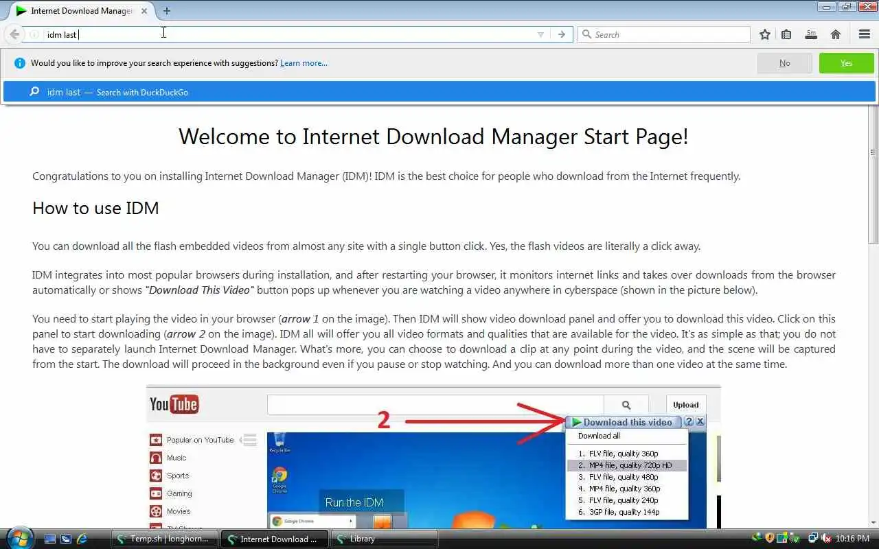Switch to Internet Download taskbar window
Image resolution: width=879 pixels, height=549 pixels.
(274, 539)
